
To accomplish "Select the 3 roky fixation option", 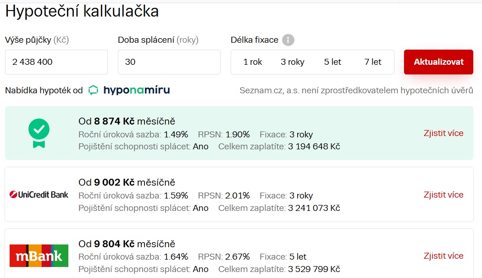I will [x=293, y=62].
